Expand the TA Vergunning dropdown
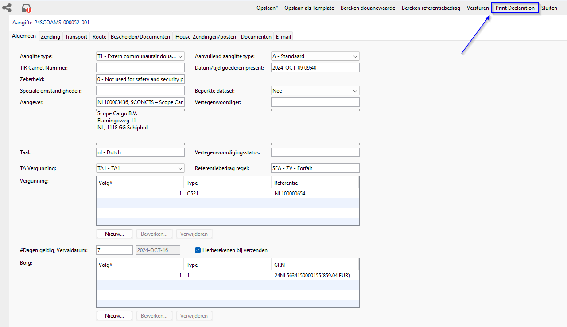Image resolution: width=567 pixels, height=327 pixels. pyautogui.click(x=140, y=168)
